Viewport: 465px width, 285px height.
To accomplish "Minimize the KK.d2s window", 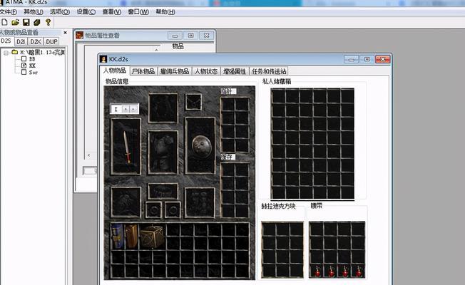I will 351,59.
